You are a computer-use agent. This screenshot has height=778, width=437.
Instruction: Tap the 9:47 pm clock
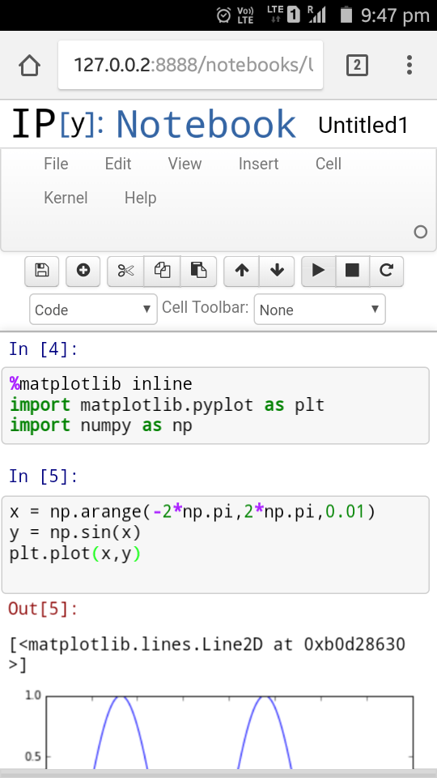[395, 15]
